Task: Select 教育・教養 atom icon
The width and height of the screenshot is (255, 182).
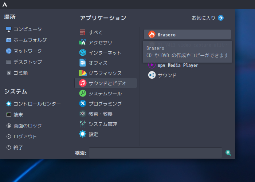Action: 83,114
